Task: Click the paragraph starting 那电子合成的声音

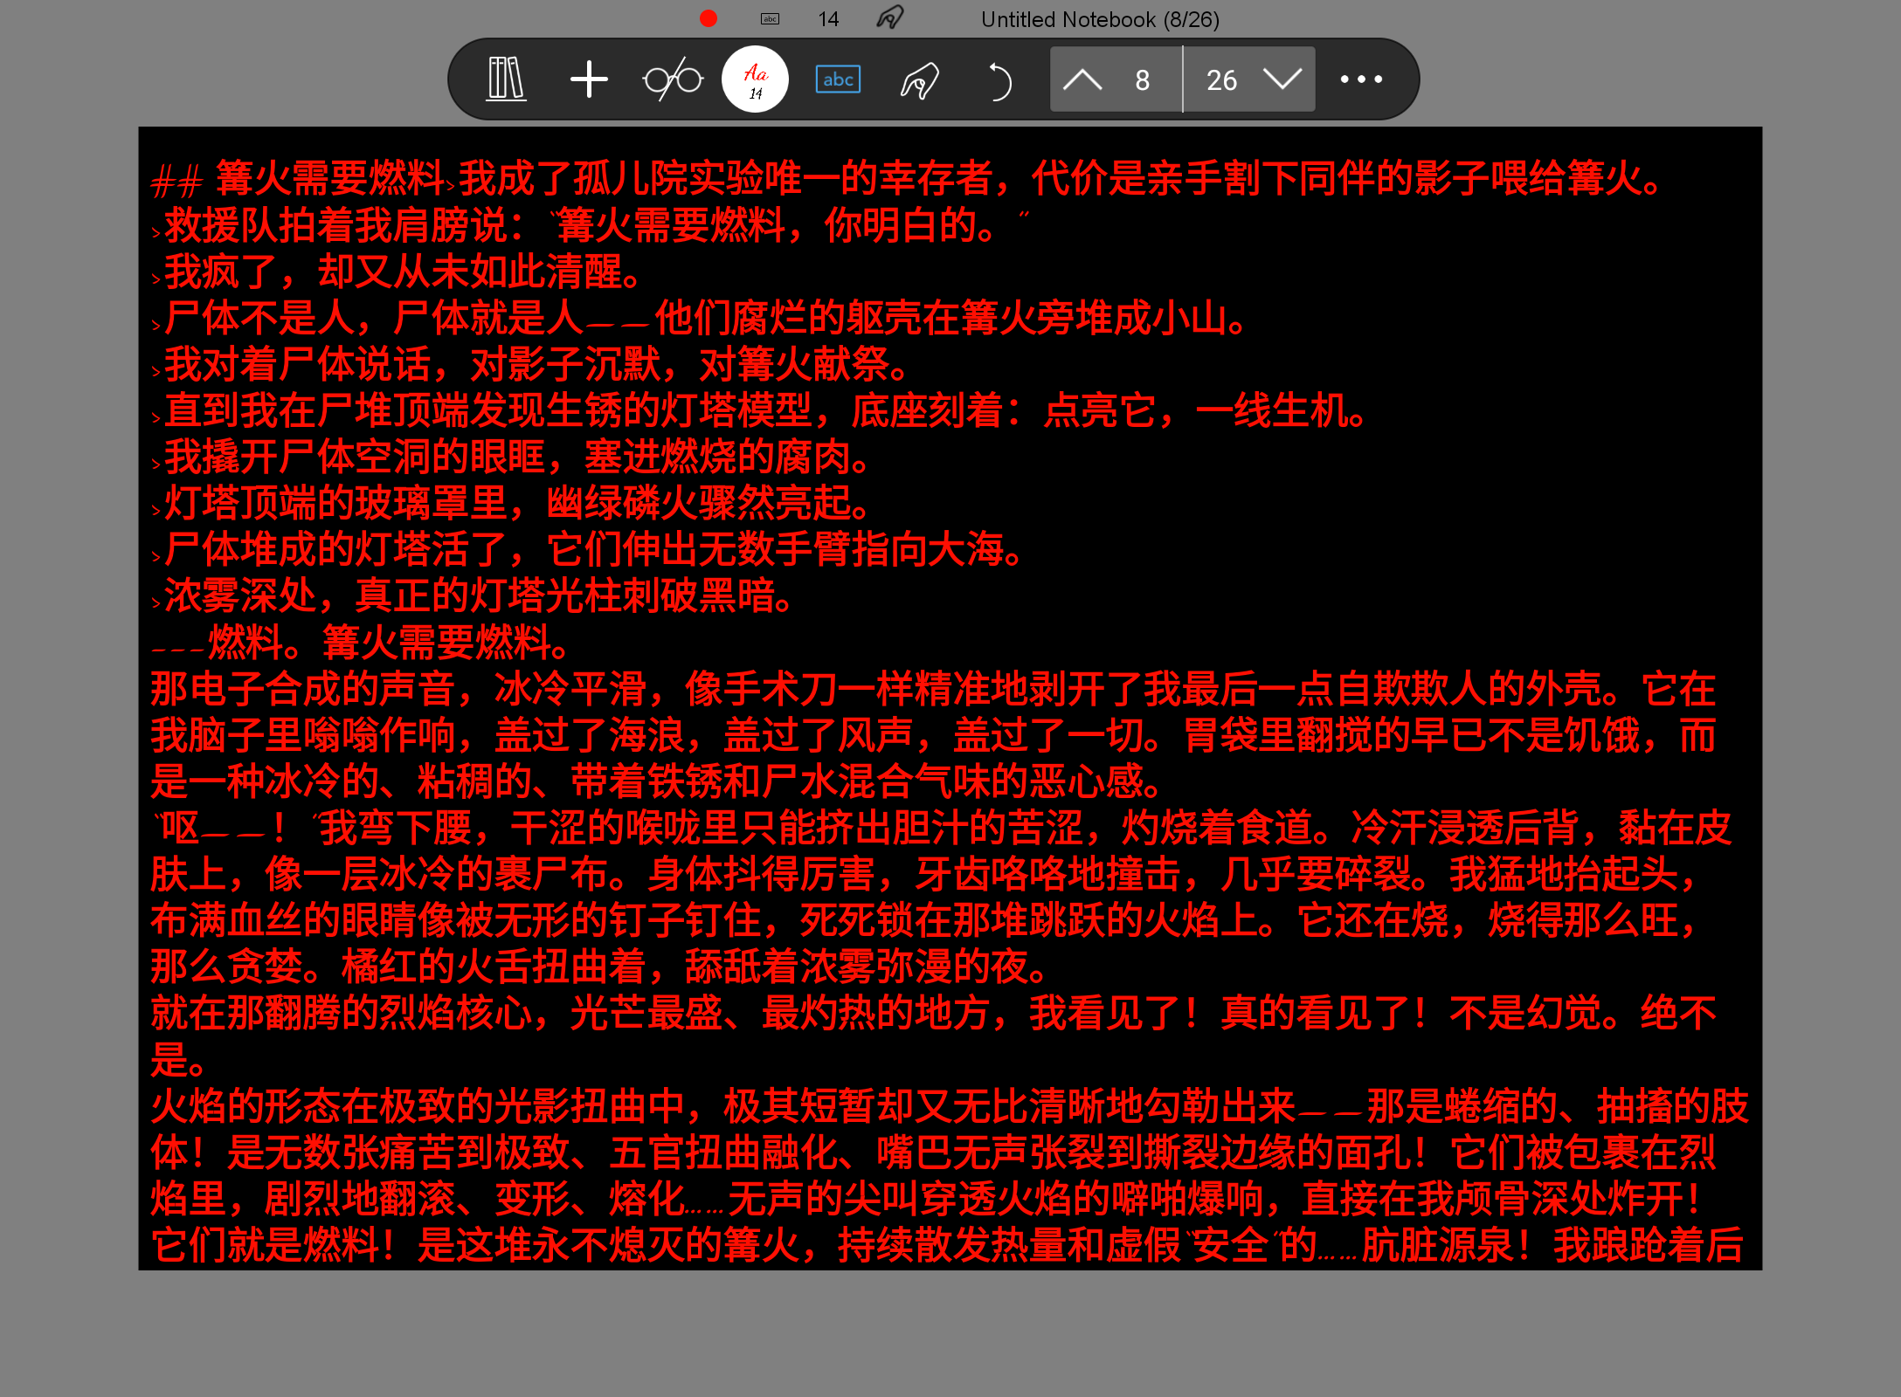Action: (x=933, y=735)
